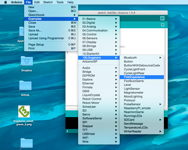Open the Sketch menu
Screen dimensions: 188x150
click(48, 2)
